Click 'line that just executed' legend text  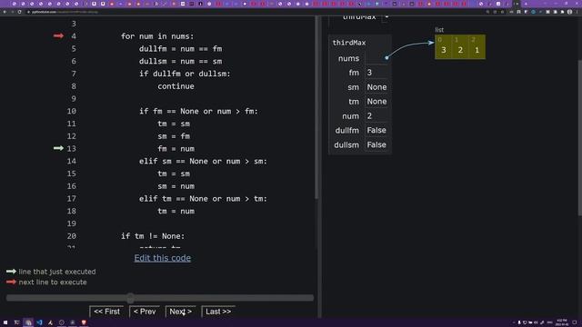point(57,272)
